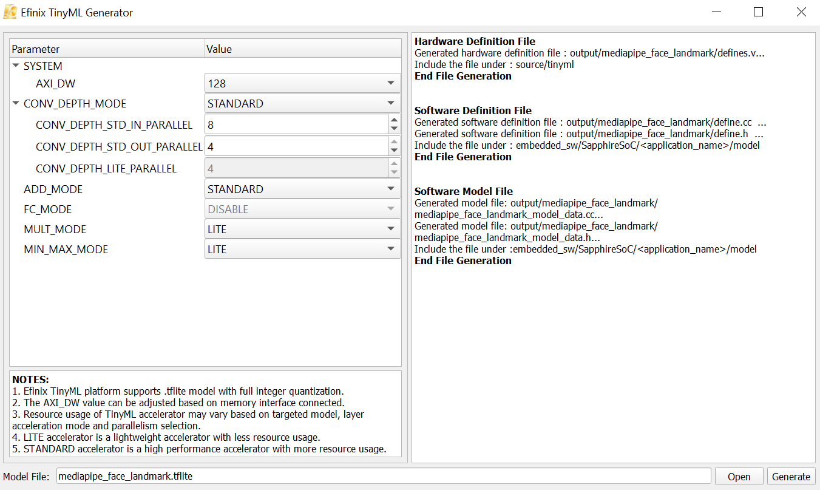Select the FC_MODE parameter row

pos(47,209)
